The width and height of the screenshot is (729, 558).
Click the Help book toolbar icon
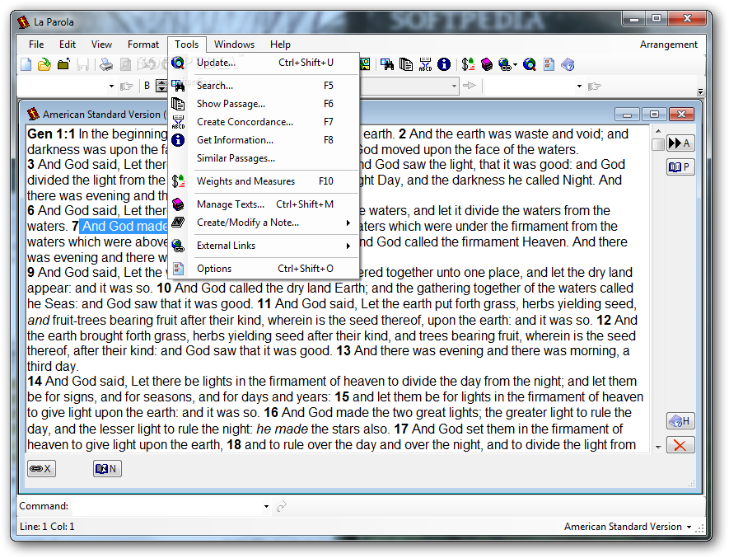click(568, 64)
